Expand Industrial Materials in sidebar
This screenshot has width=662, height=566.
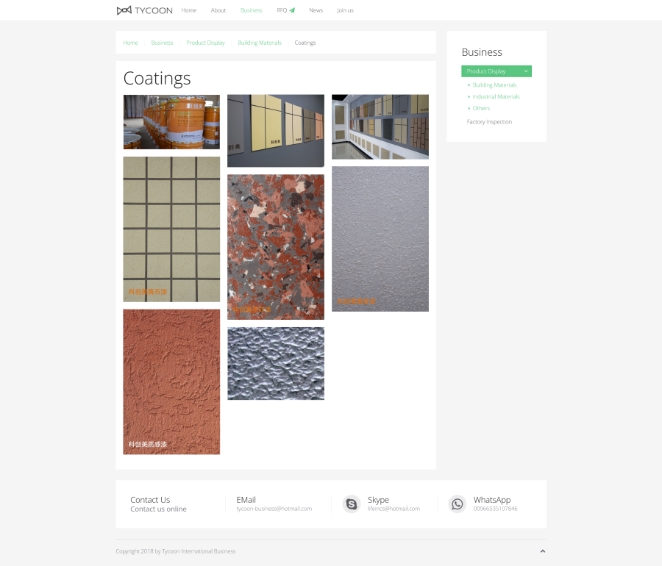click(x=496, y=97)
